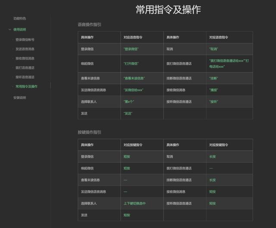This screenshot has height=228, width=276.
Task: Click 短按 key command for 接收微信消息
Action: (x=213, y=192)
